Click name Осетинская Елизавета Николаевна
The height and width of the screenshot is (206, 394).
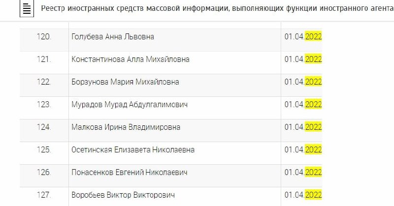(133, 150)
